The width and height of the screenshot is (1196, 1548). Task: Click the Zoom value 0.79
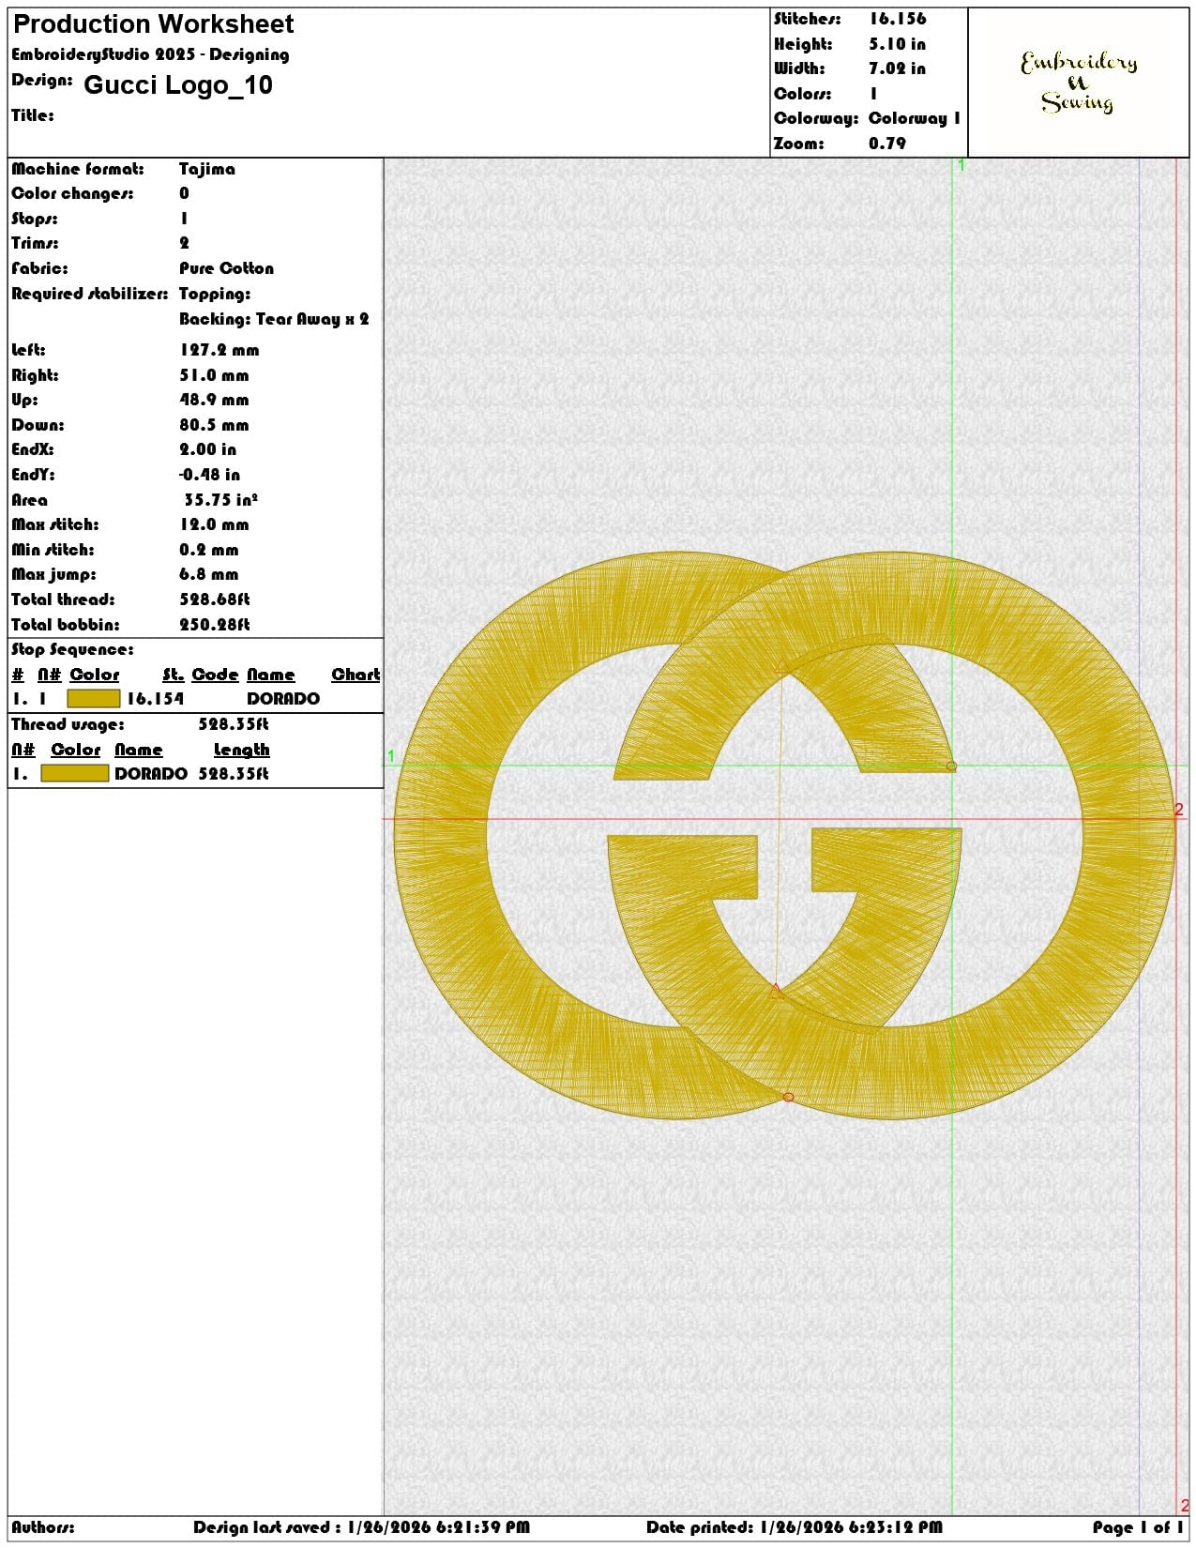coord(887,144)
